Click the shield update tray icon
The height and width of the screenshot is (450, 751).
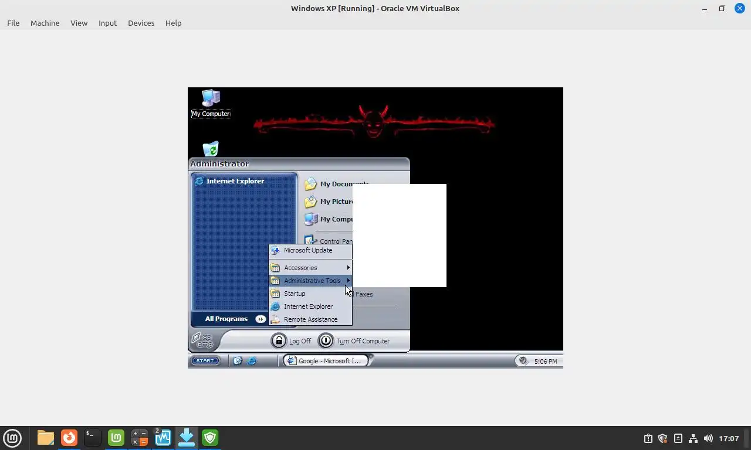tap(663, 438)
